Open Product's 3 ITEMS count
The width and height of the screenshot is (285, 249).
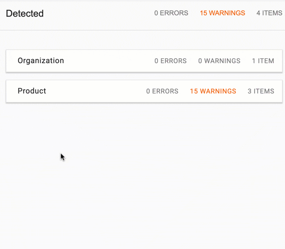[261, 91]
